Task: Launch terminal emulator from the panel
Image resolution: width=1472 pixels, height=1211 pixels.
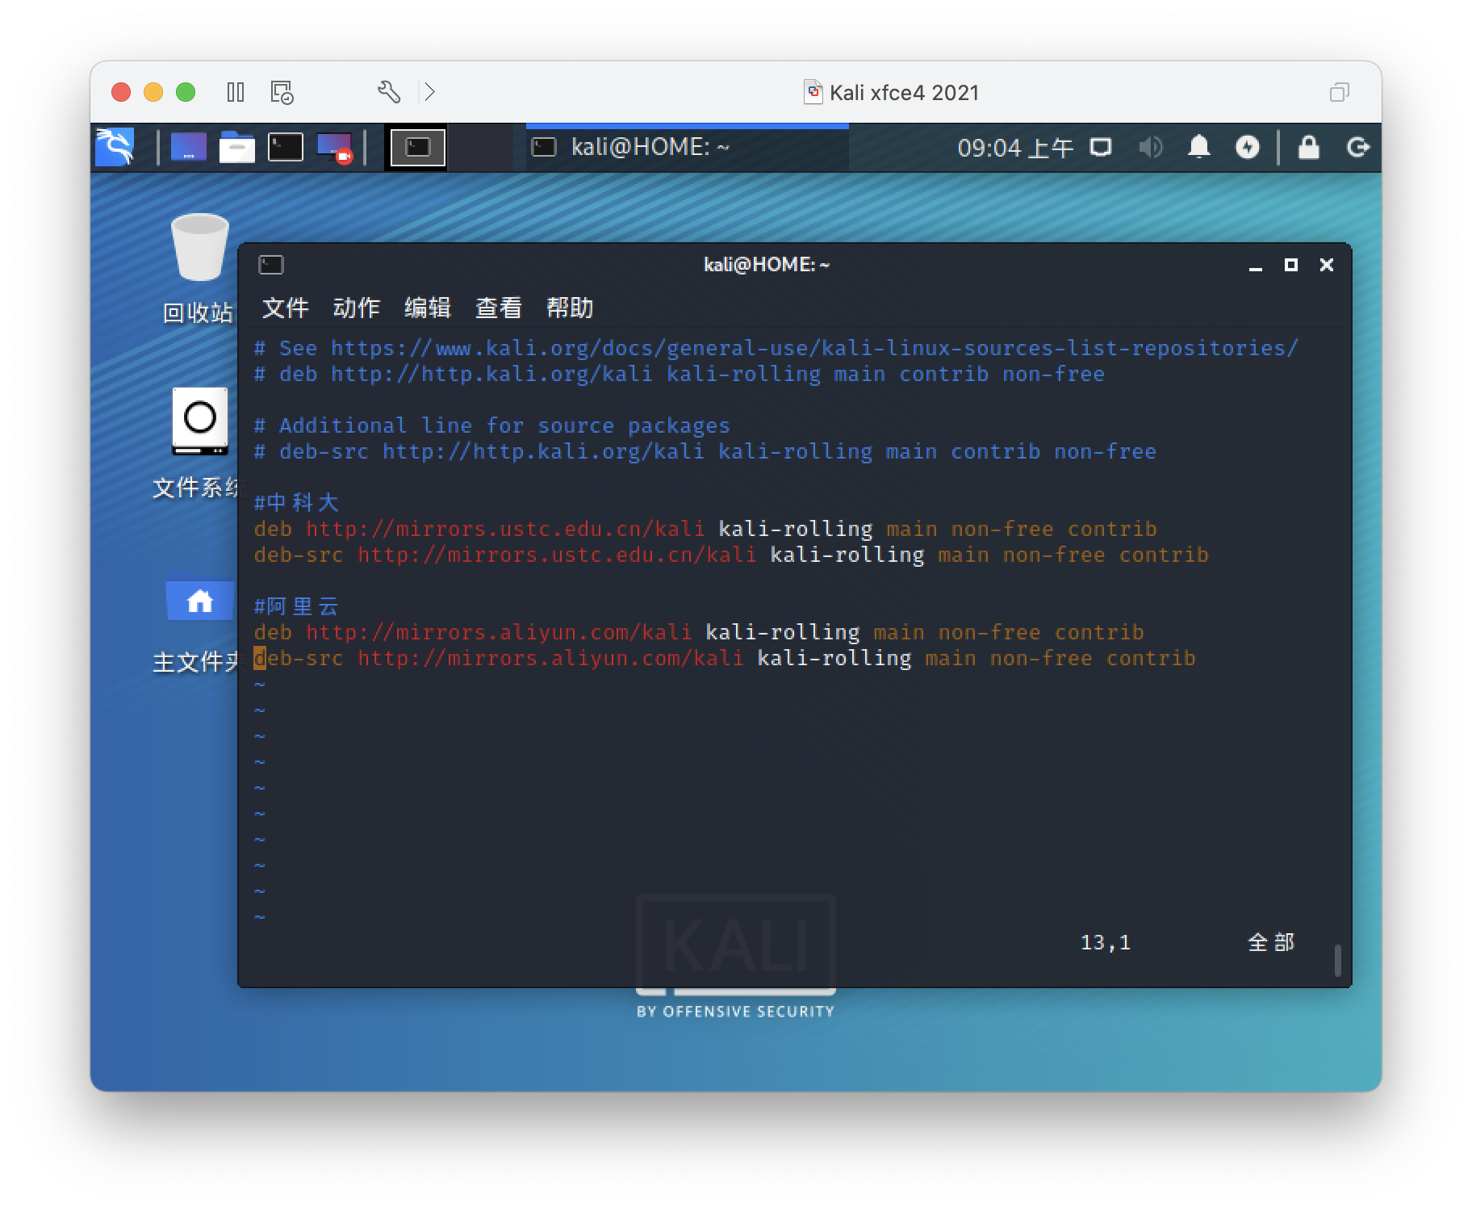Action: (286, 147)
